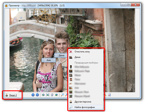This screenshot has height=112, width=145.
Task: Select the man's dashed face zone
Action: (x=62, y=46)
